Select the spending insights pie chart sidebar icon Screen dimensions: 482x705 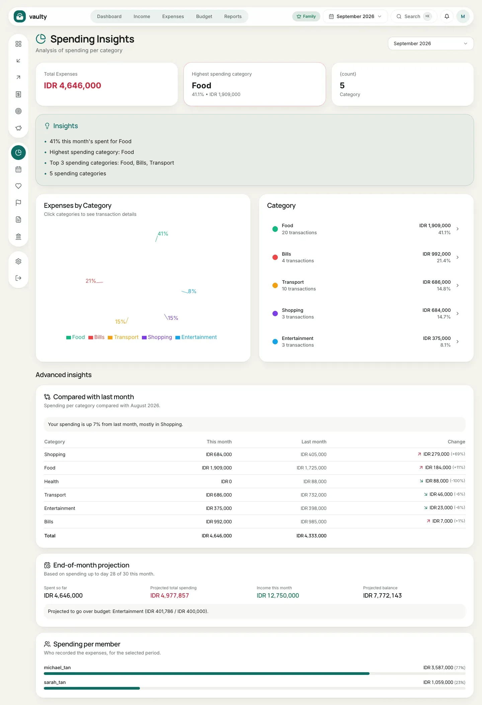pyautogui.click(x=18, y=153)
